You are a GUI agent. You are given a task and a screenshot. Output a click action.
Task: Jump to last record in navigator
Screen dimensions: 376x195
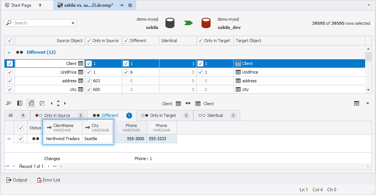point(55,166)
